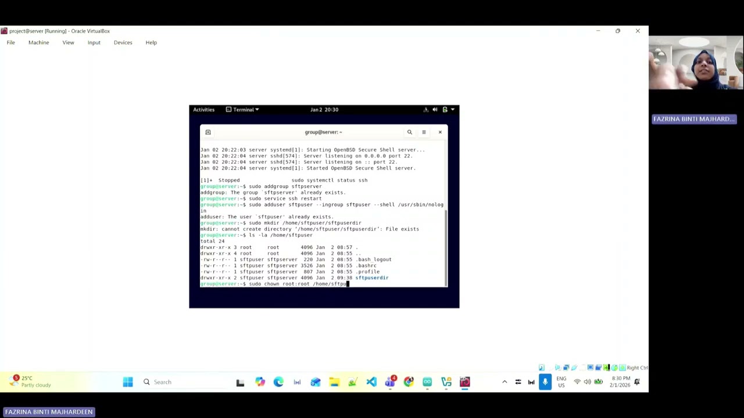Close the group@server terminal window
This screenshot has height=418, width=744.
tap(440, 132)
